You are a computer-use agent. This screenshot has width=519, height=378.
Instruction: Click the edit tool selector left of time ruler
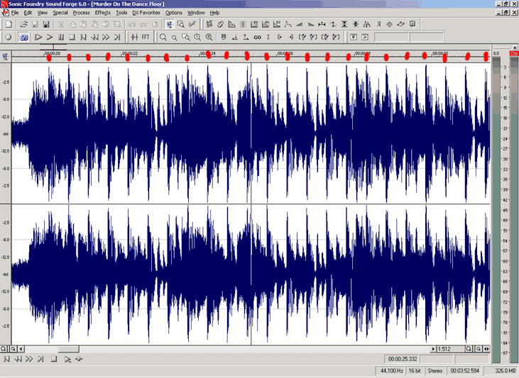coord(5,57)
